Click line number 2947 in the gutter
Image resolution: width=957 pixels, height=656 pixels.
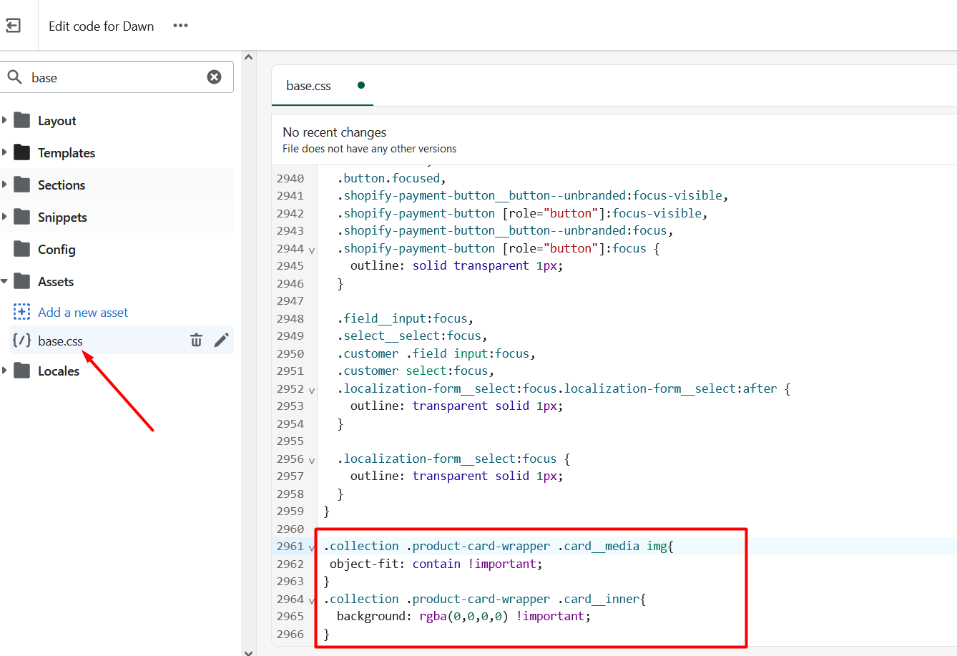(x=290, y=300)
